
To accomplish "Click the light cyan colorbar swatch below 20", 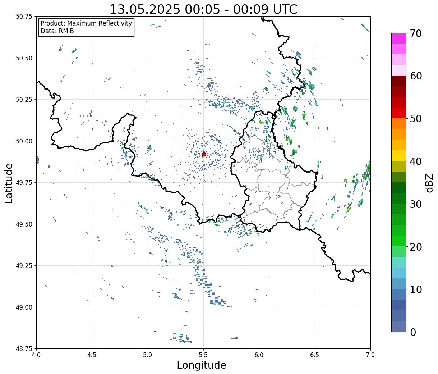I will click(x=399, y=262).
